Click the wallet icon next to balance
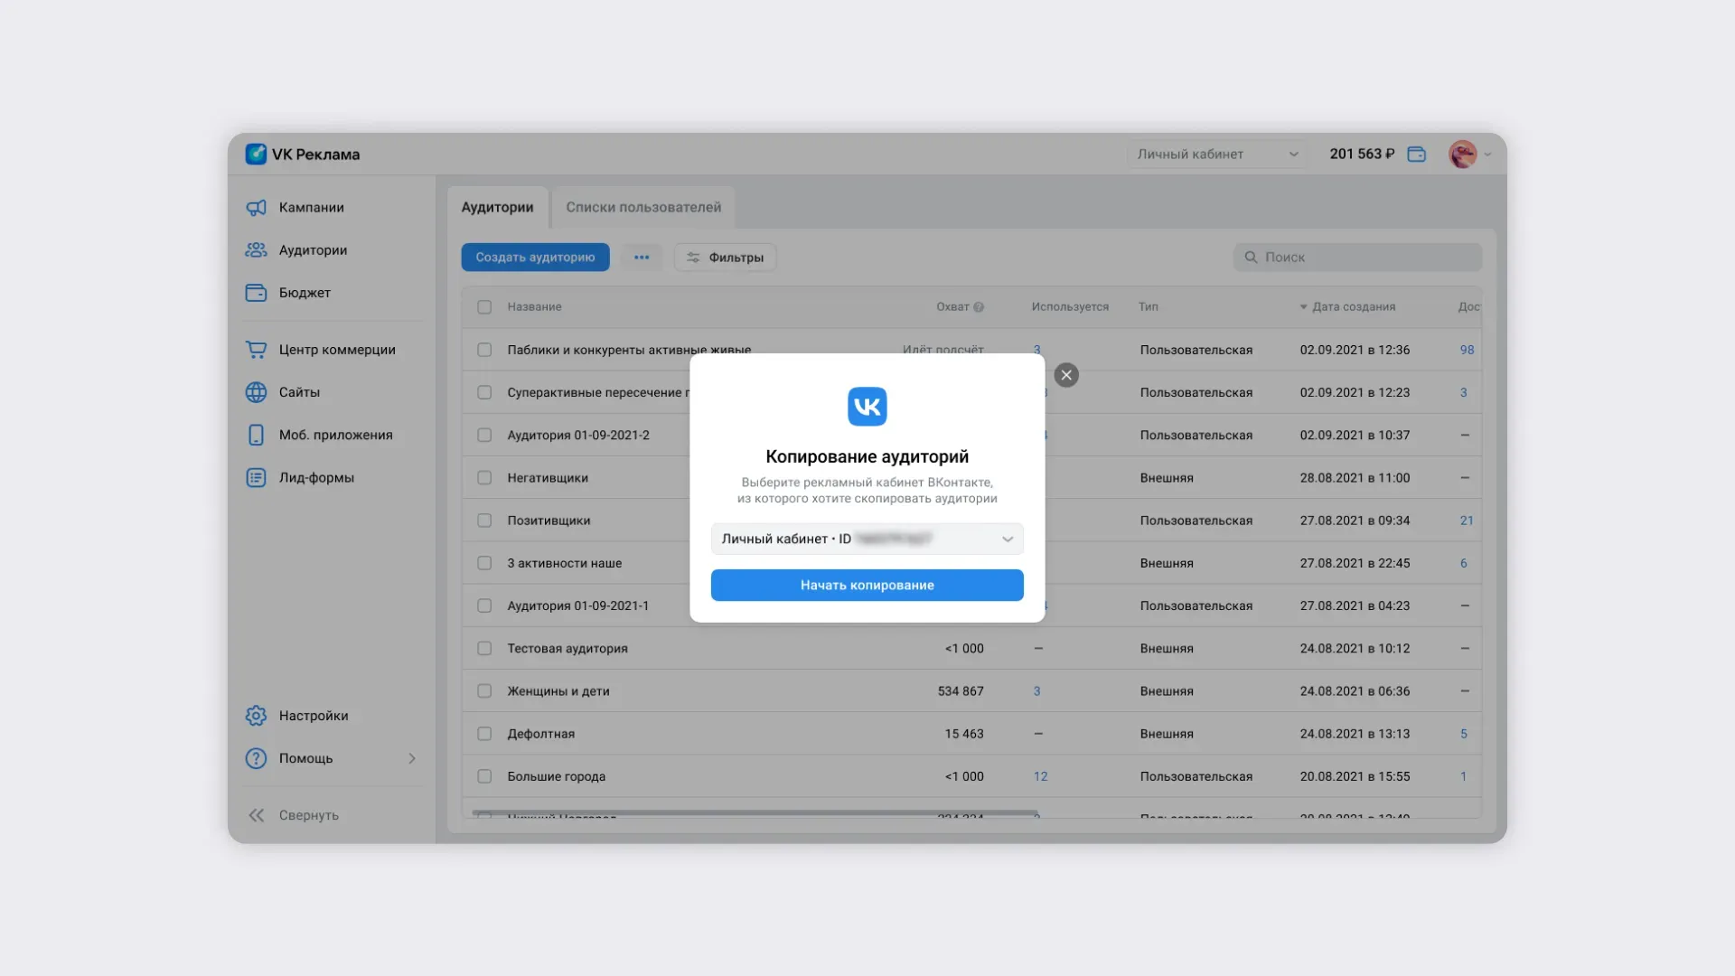 pos(1416,155)
